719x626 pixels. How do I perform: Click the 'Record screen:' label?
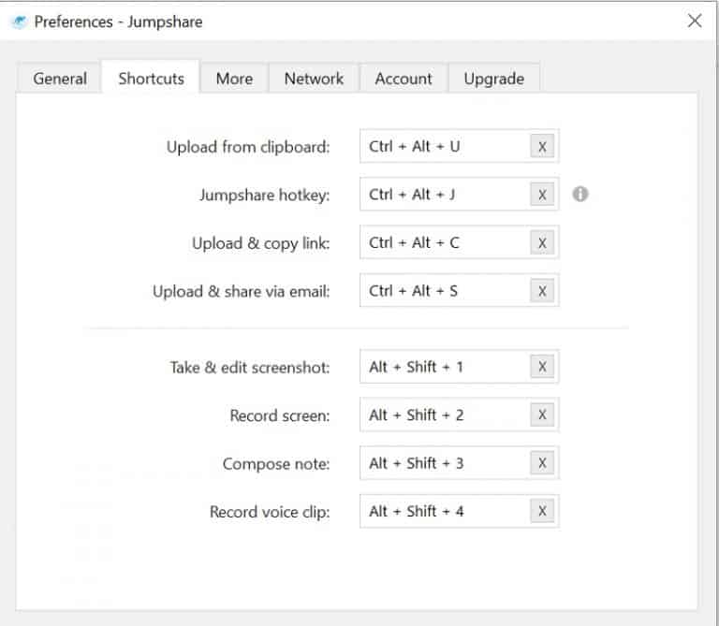click(x=280, y=415)
